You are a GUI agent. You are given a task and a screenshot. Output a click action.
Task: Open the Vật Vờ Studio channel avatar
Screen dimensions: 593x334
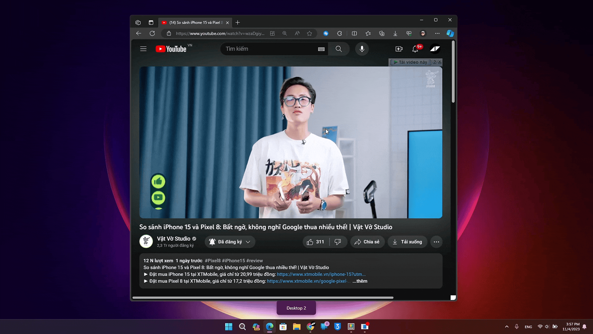coord(146,242)
